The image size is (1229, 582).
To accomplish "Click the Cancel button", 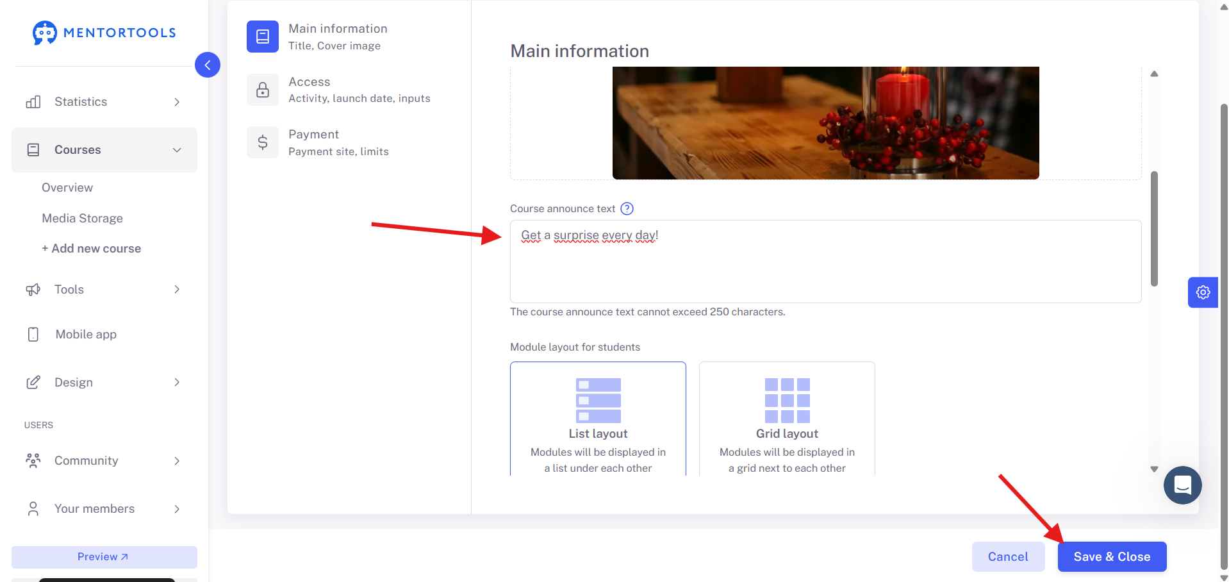I will tap(1008, 557).
